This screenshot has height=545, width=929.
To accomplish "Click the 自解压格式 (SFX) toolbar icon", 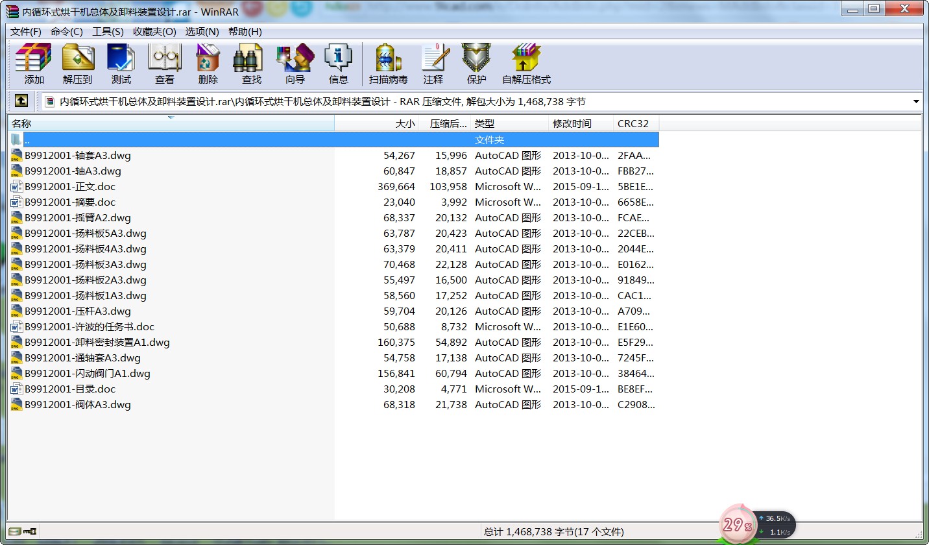I will (x=525, y=64).
